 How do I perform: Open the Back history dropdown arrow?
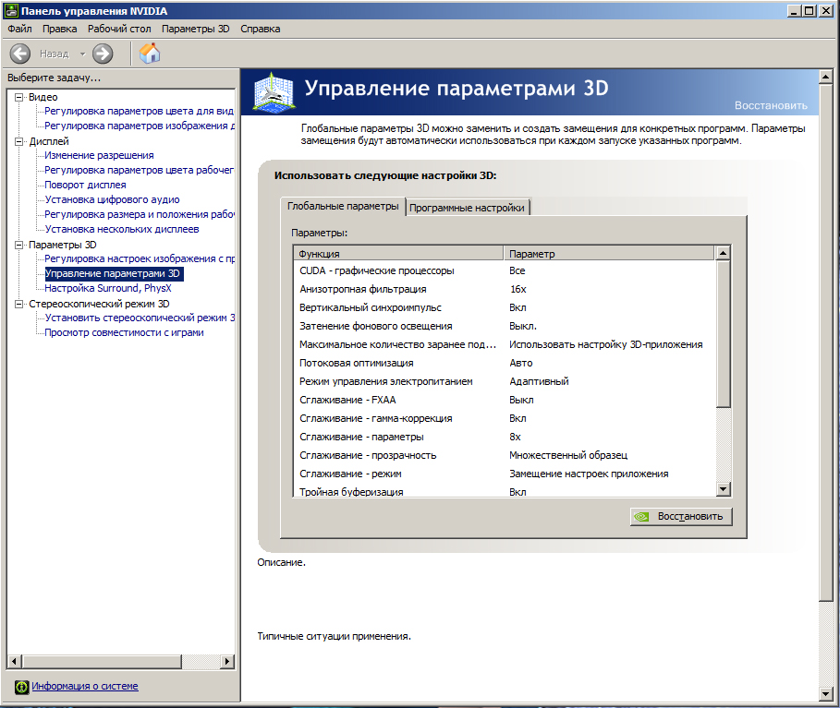point(82,54)
